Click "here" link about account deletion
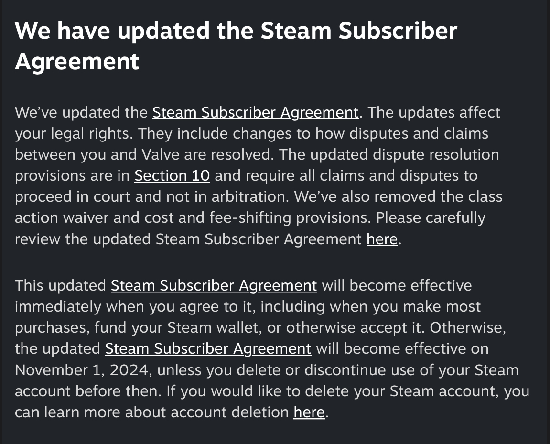Image resolution: width=550 pixels, height=444 pixels. (309, 412)
